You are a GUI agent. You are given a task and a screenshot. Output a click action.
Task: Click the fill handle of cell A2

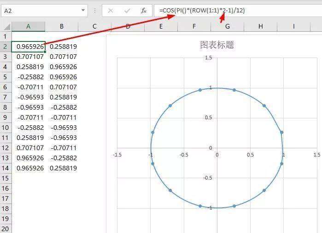45,52
